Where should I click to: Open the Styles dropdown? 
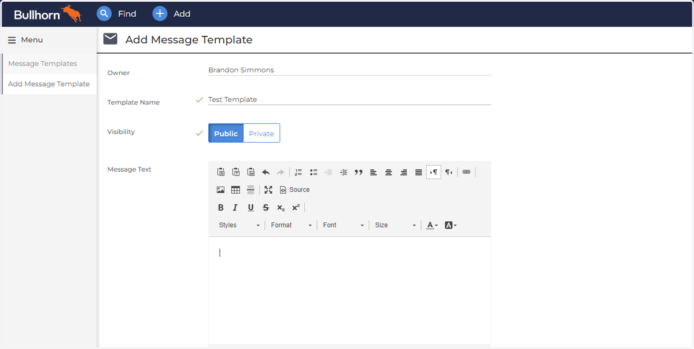tap(239, 225)
